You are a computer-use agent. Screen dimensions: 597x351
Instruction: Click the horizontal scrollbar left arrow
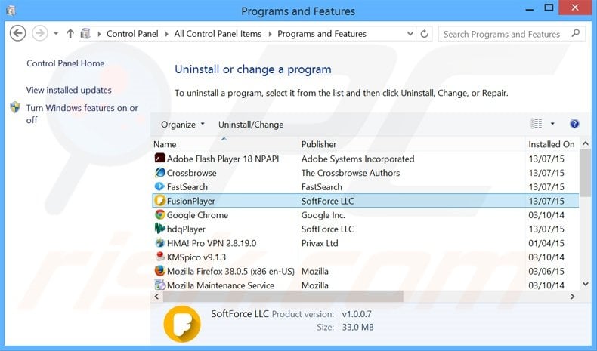156,296
